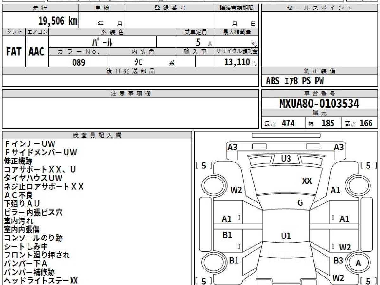Screen dimensions: 380x285
Task: Select the カラーNo. label
Action: 79,52
